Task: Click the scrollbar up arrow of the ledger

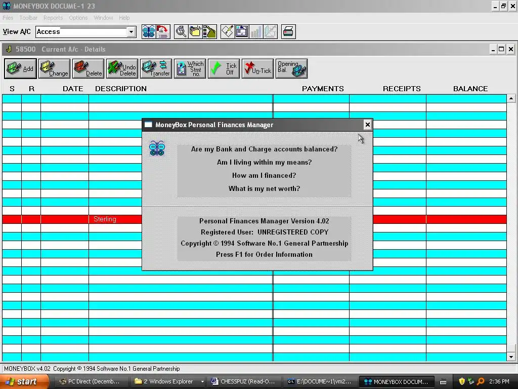Action: [x=511, y=98]
